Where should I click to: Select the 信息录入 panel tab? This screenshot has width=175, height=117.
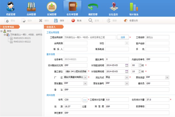(54, 27)
